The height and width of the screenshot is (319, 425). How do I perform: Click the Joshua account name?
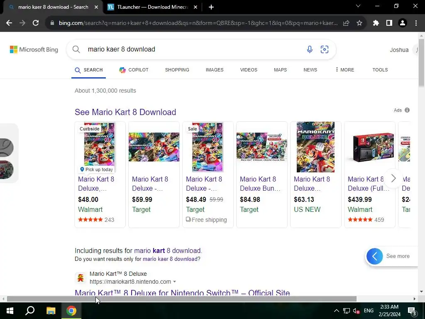pyautogui.click(x=399, y=50)
